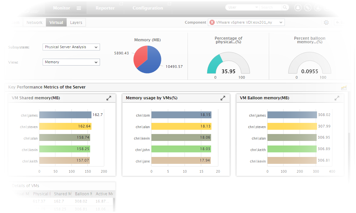Click the area chart icon above metrics panel
The height and width of the screenshot is (213, 356).
click(x=344, y=87)
